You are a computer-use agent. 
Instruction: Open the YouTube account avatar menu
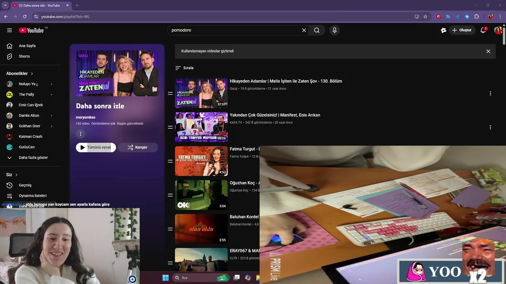click(498, 30)
